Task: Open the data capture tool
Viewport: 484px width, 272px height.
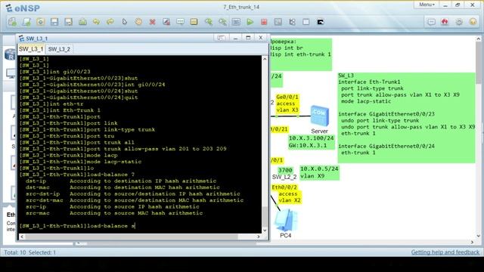Action: pos(278,22)
